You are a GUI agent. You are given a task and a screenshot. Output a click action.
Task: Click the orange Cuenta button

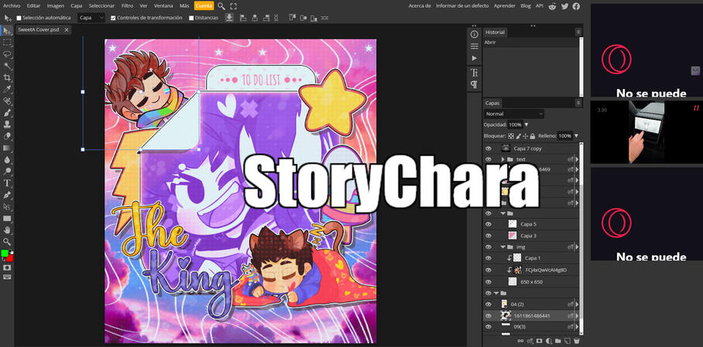click(204, 5)
